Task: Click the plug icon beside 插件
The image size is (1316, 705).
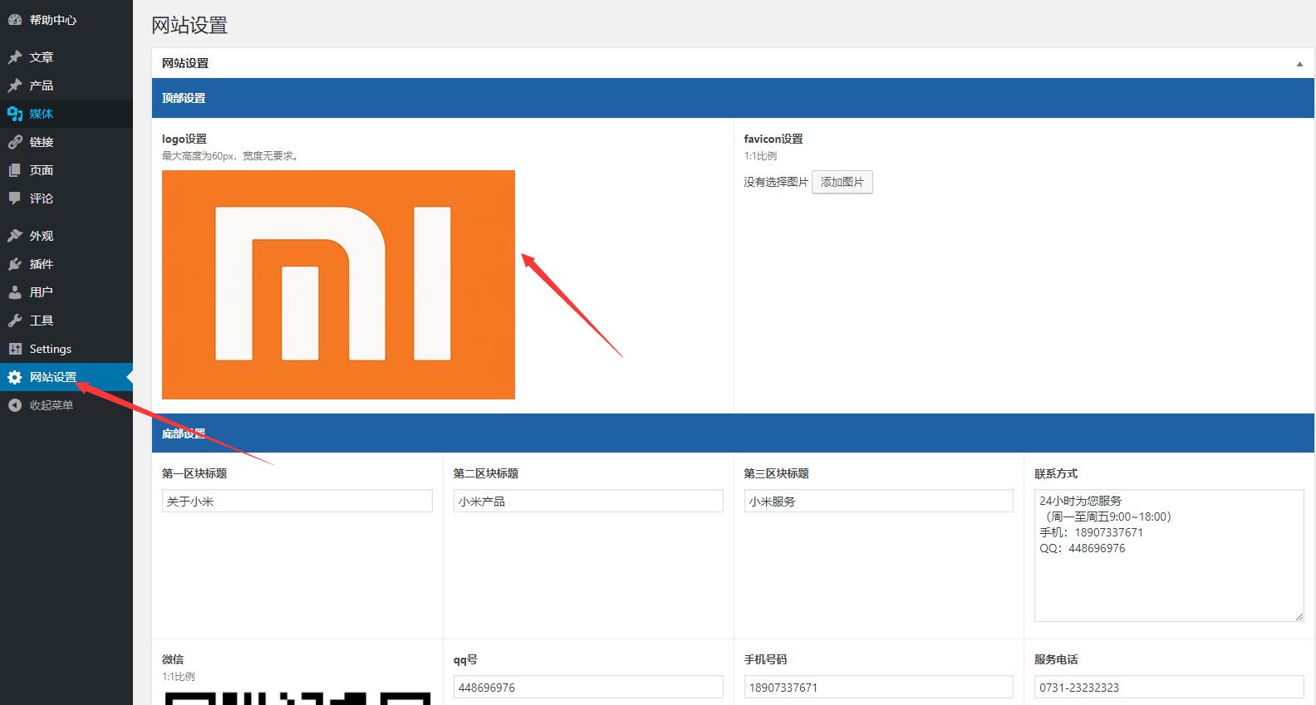Action: point(15,264)
